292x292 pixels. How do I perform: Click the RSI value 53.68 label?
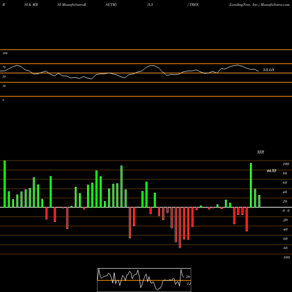click(269, 69)
